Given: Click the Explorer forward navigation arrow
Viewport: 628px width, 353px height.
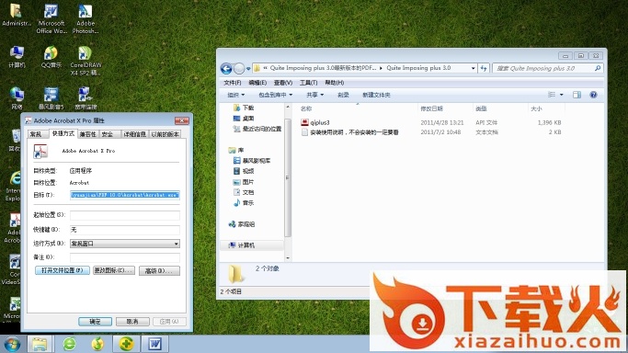Looking at the screenshot, I should (239, 68).
